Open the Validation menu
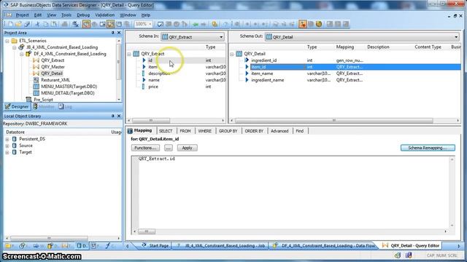Viewport: 467px width, 262px height. point(104,15)
